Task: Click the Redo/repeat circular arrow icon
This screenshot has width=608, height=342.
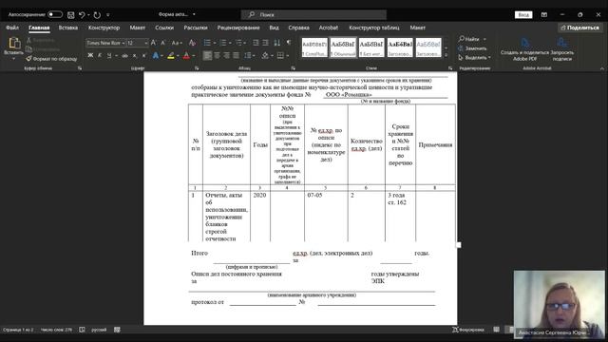Action: click(x=97, y=15)
